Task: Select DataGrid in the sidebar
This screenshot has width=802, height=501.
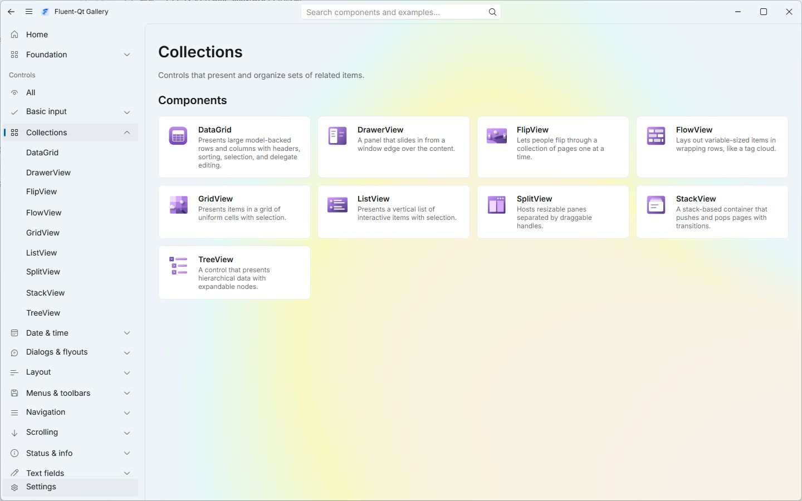Action: point(70,153)
